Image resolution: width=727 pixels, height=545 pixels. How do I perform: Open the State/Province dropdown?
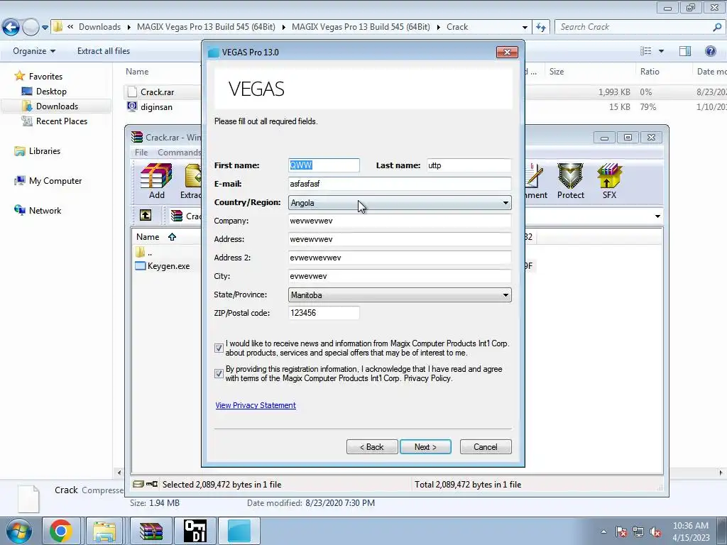point(400,294)
